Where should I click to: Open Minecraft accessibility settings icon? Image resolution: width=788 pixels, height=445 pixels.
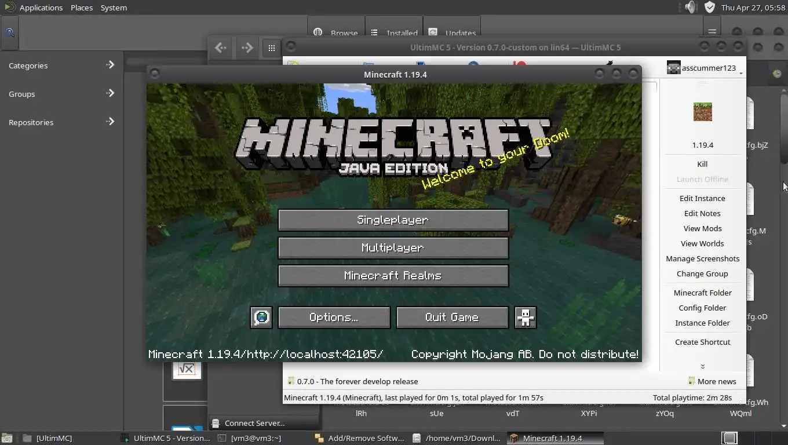pyautogui.click(x=526, y=318)
